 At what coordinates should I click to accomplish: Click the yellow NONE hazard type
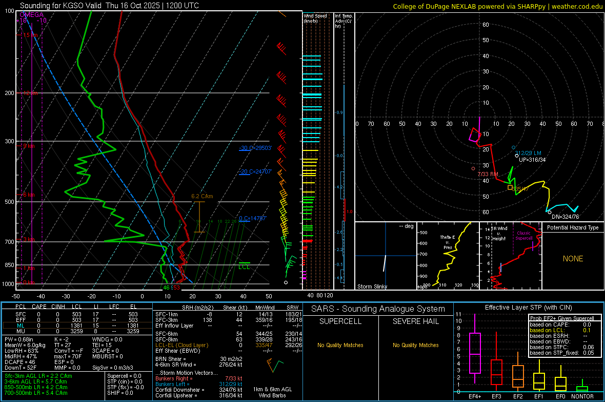coord(573,259)
